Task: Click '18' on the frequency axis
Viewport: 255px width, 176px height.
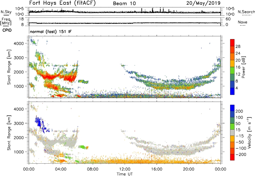Action: (x=21, y=19)
